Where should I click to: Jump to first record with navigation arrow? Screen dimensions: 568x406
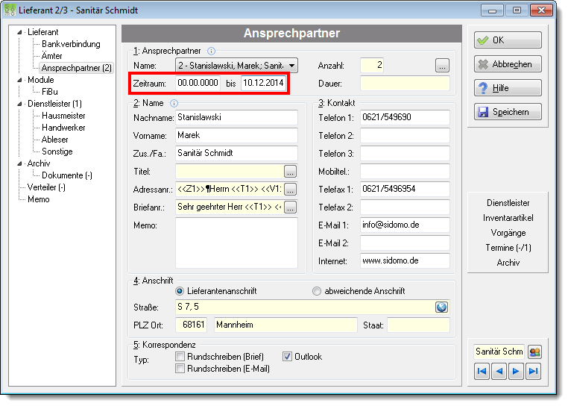pos(482,371)
